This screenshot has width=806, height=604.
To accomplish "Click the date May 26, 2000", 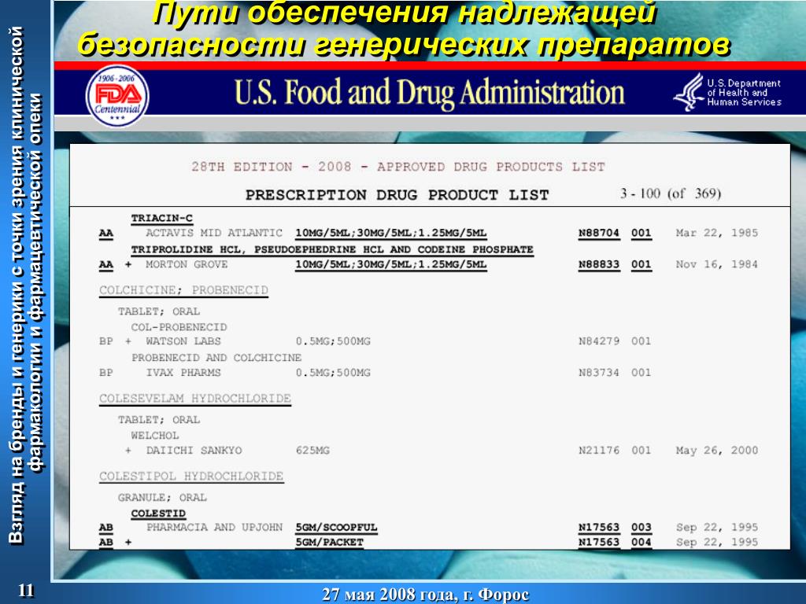I will coord(716,451).
